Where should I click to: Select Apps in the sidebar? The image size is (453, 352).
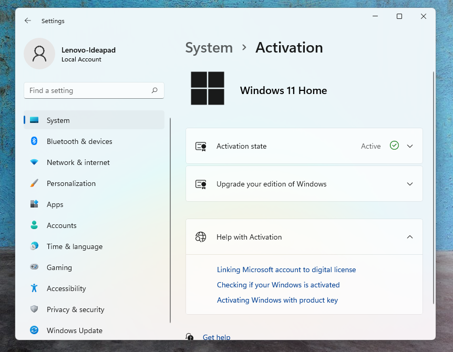click(94, 204)
